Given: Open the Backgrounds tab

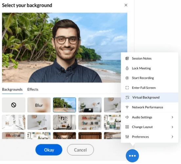Looking at the screenshot, I should 12,90.
